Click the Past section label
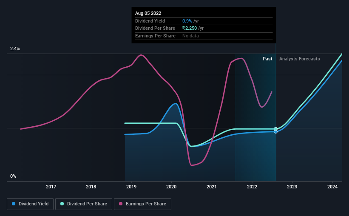This screenshot has width=349, height=216. 267,59
